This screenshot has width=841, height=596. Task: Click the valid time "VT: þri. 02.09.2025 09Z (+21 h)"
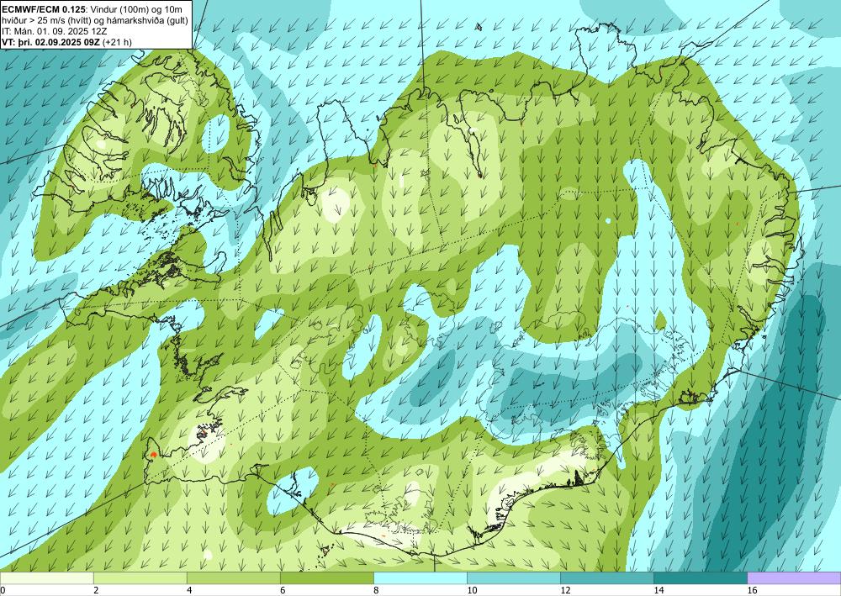pos(66,42)
